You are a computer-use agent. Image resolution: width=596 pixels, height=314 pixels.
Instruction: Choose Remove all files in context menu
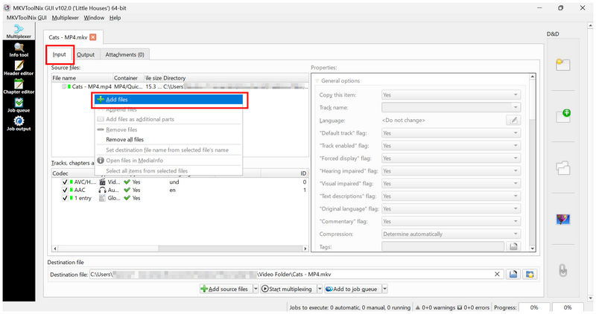click(169, 139)
